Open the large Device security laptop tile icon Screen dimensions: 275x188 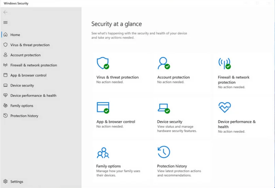(x=164, y=108)
